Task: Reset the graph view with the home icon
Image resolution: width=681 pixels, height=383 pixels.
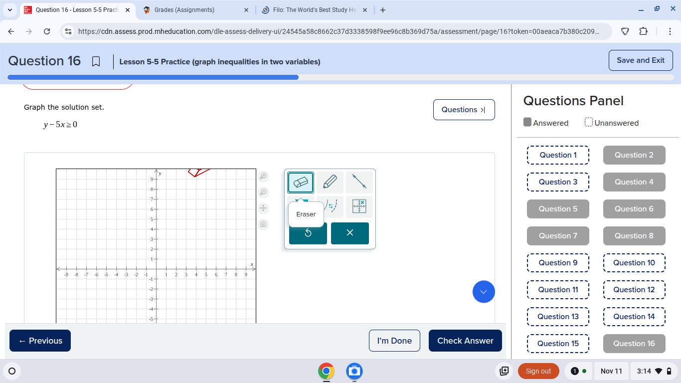Action: pos(263,224)
